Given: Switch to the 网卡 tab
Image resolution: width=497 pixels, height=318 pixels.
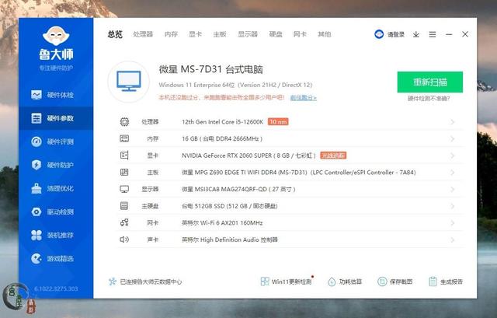Looking at the screenshot, I should 300,34.
